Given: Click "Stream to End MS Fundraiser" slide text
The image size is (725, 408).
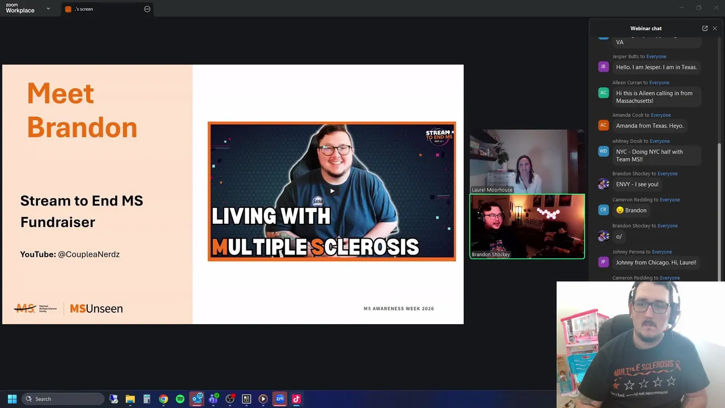Looking at the screenshot, I should pos(82,211).
